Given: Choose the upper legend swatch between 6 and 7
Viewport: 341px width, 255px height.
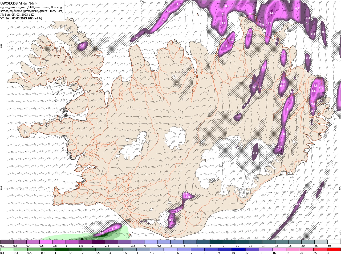Looking at the screenshot, I should point(190,242).
